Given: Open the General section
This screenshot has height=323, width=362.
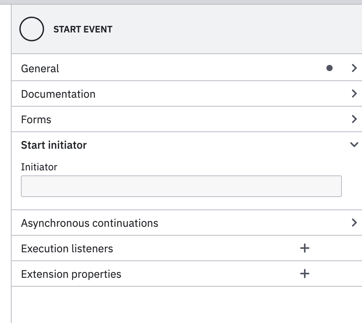Looking at the screenshot, I should tap(40, 68).
